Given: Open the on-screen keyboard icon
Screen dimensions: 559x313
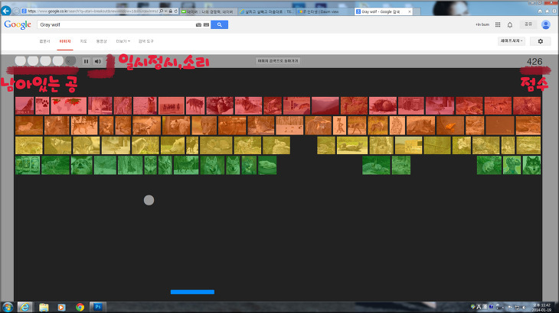Looking at the screenshot, I should (206, 25).
